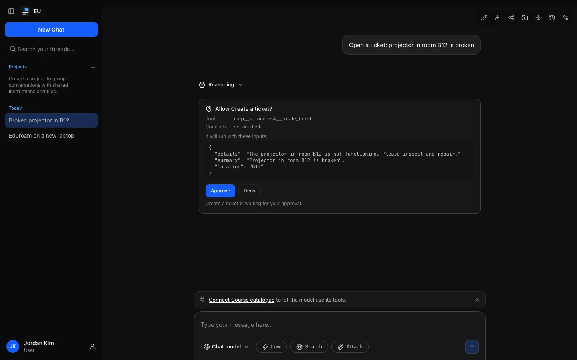Screen dimensions: 577x360
Task: Approve the create ticket request
Action: pyautogui.click(x=220, y=191)
